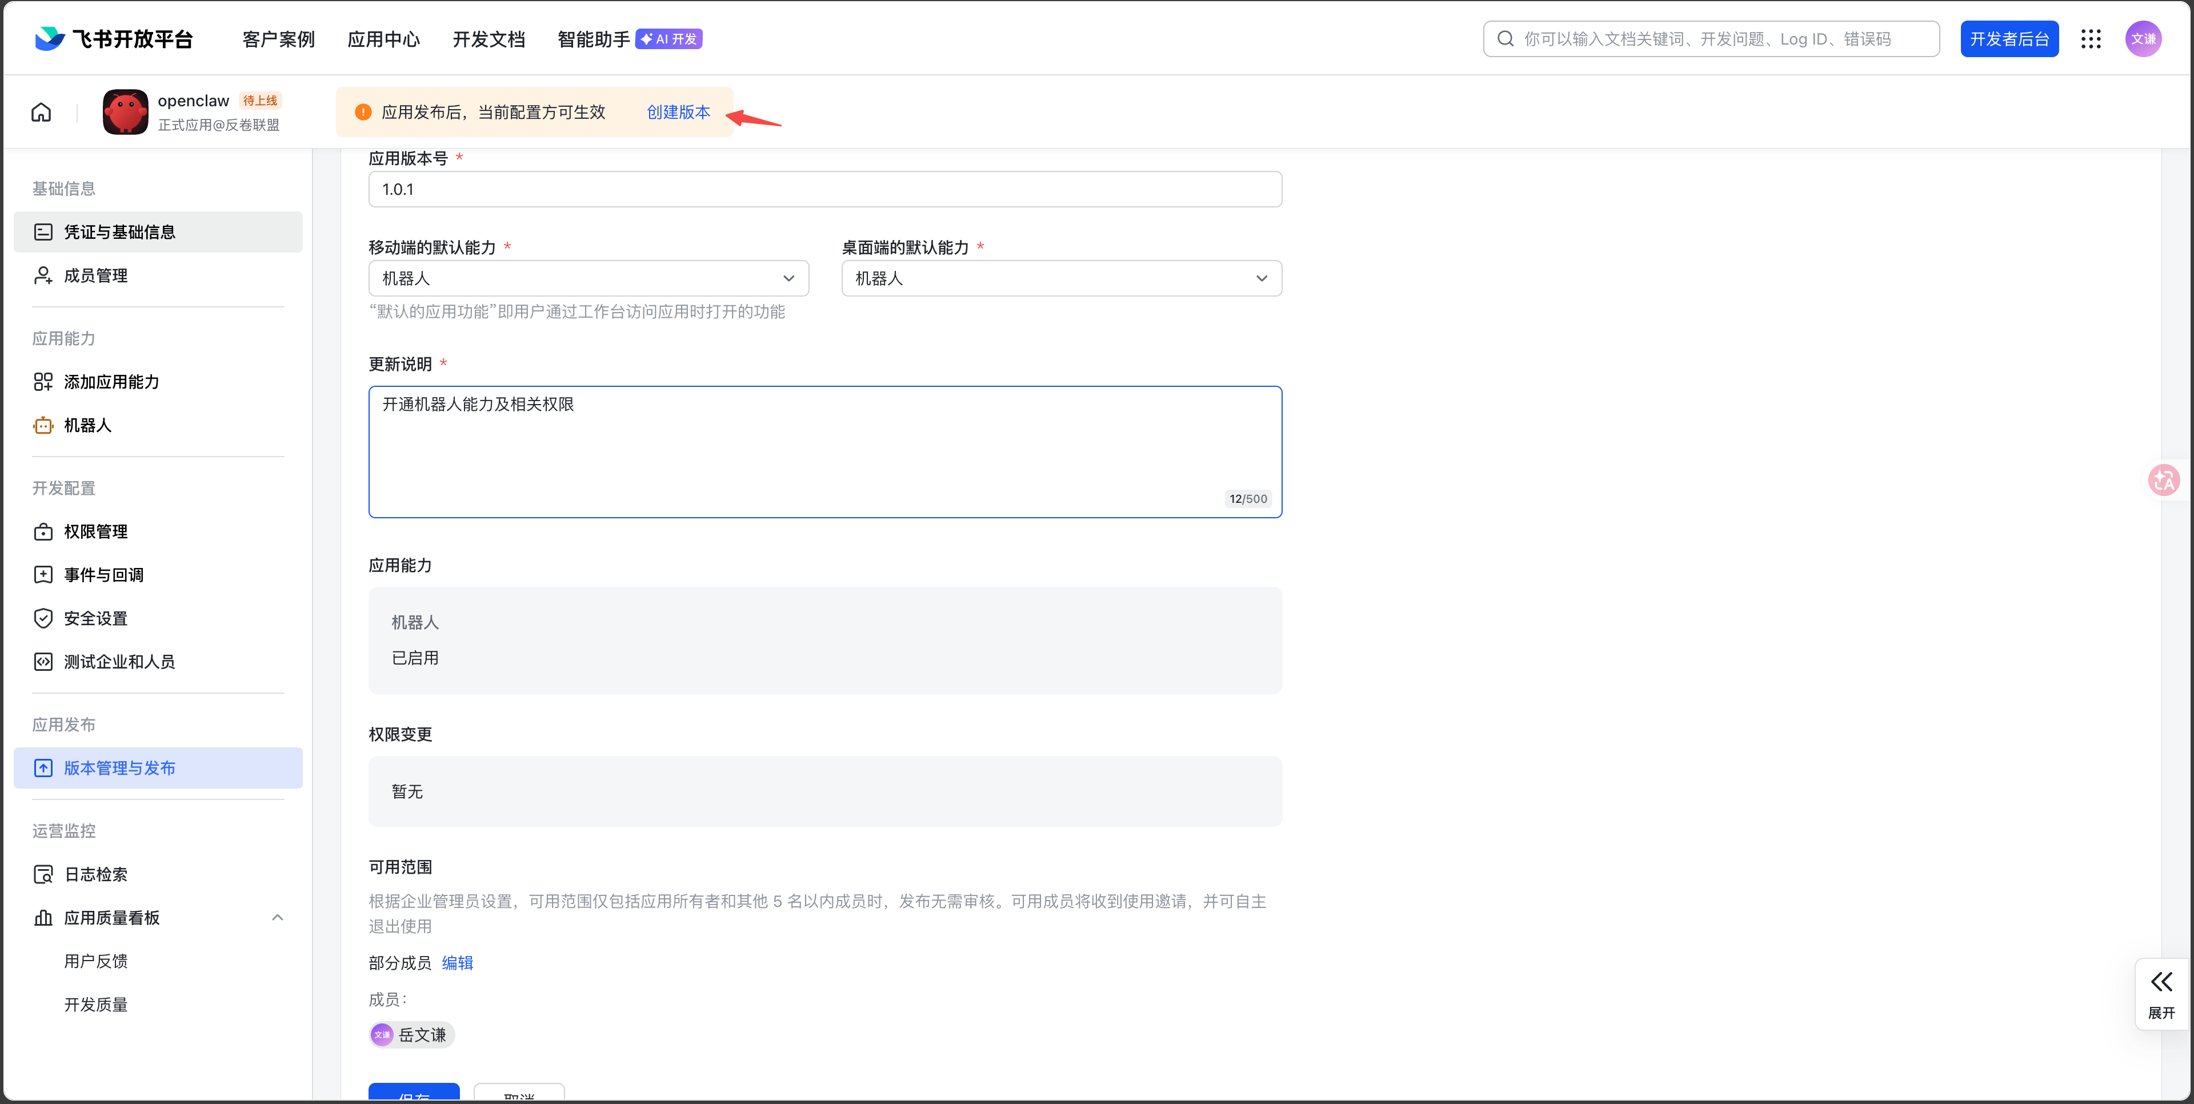Open the home icon
Viewport: 2194px width, 1104px height.
pos(41,111)
